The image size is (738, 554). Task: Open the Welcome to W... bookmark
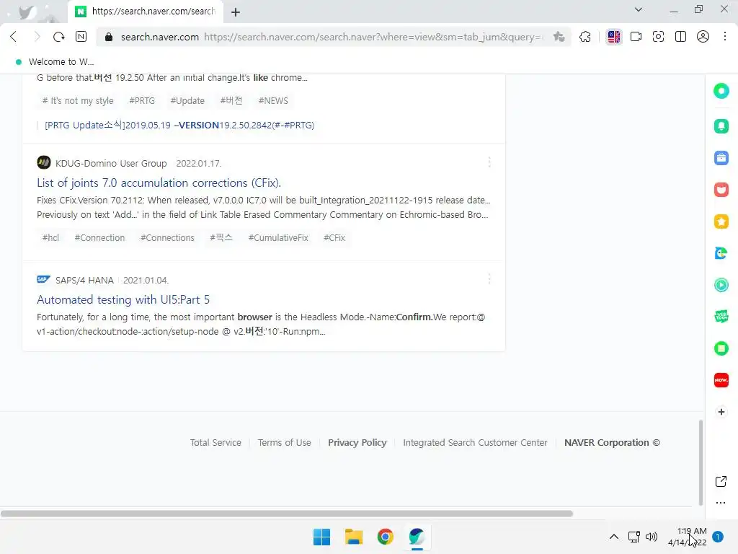(x=55, y=62)
